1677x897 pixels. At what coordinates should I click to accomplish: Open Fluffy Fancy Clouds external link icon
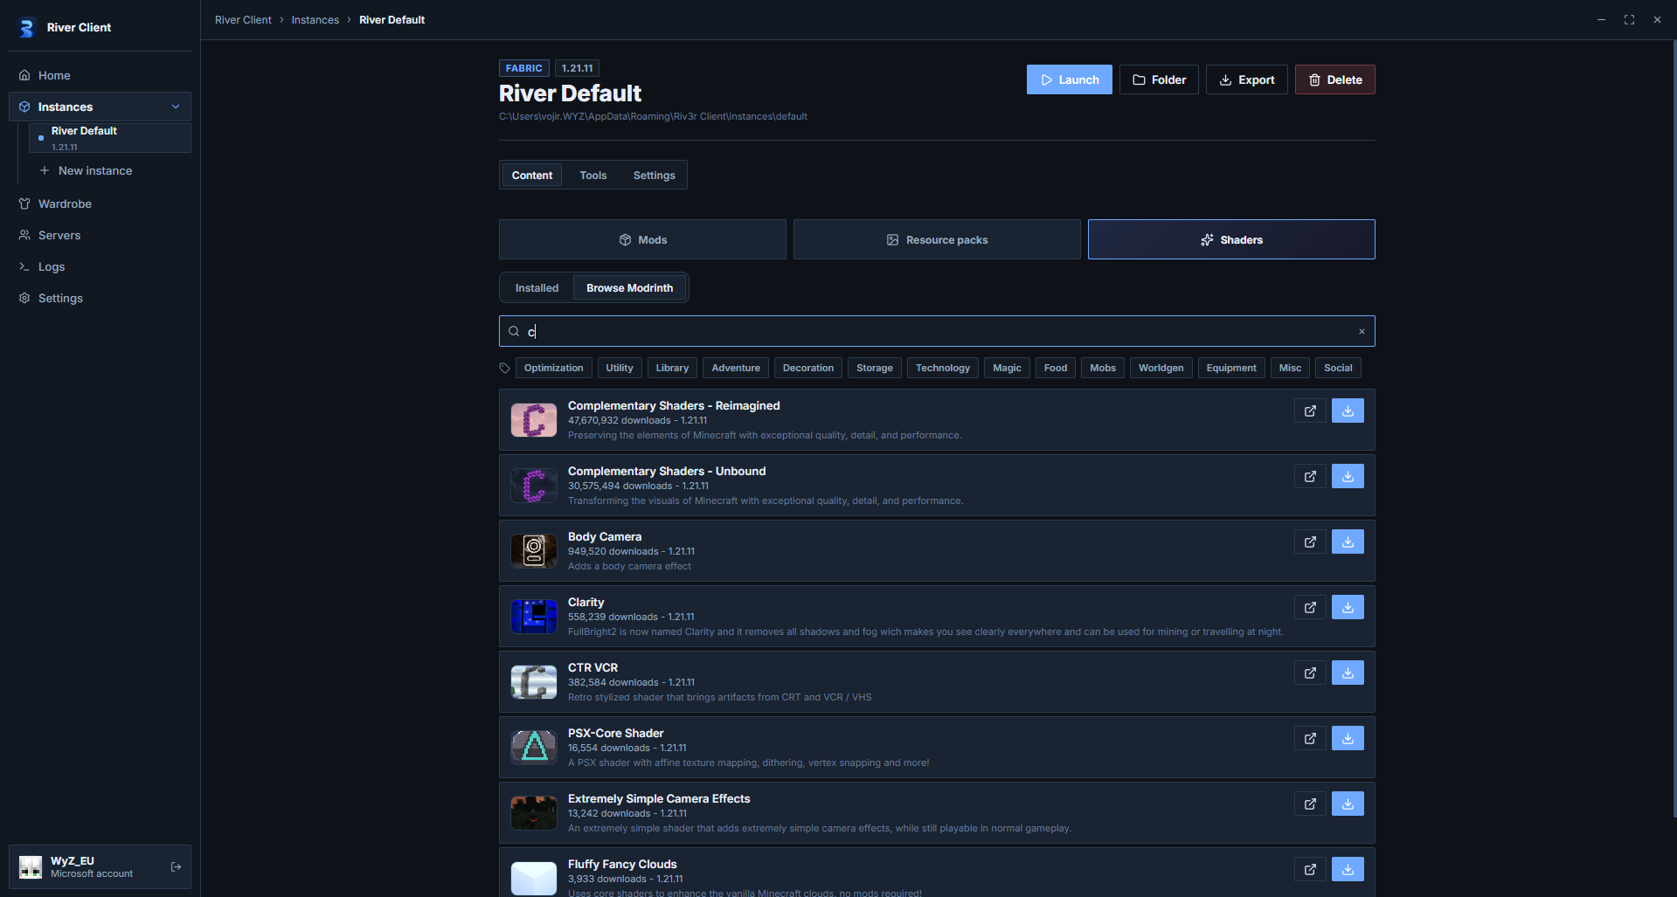(1310, 869)
